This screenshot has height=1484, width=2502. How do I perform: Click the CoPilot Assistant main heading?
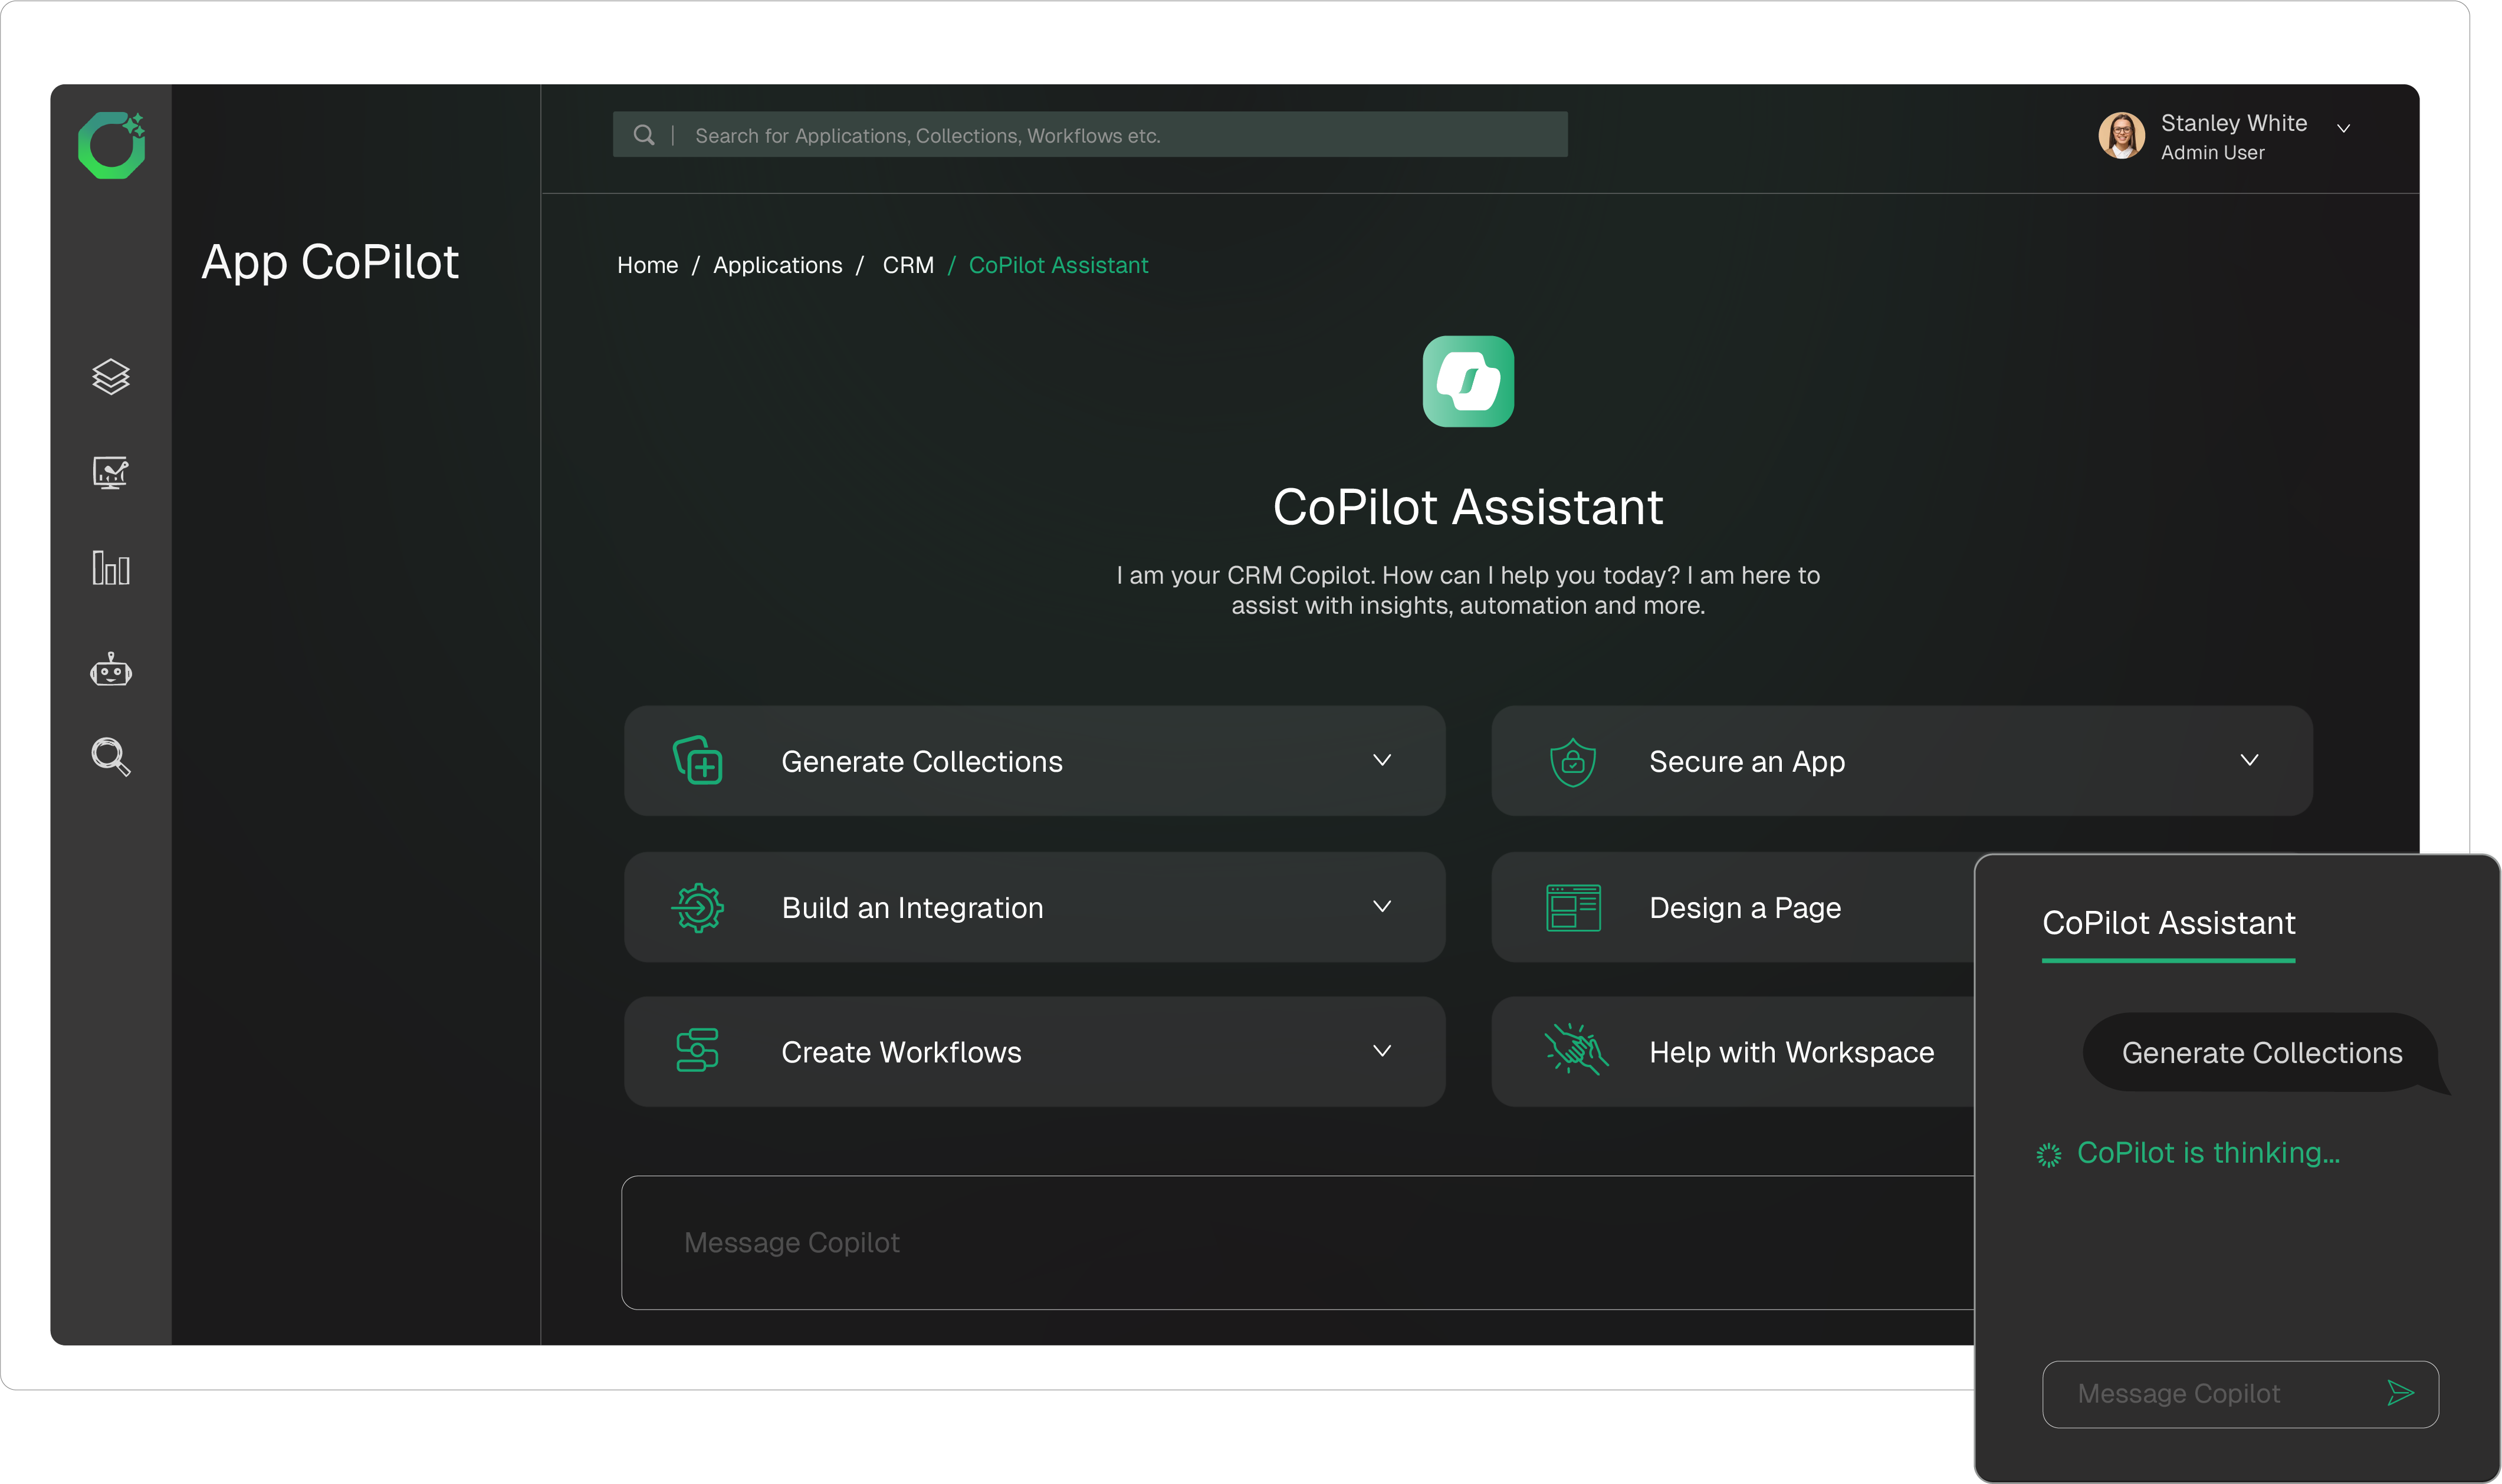tap(1467, 507)
